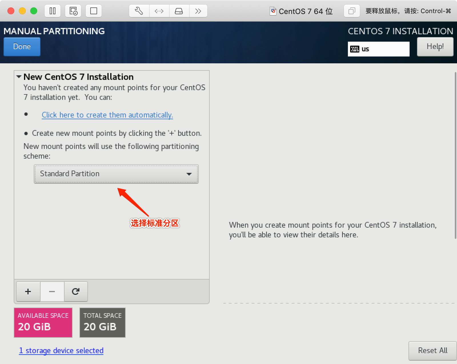Screen dimensions: 457x364
Task: Click the window resize icon in title bar
Action: 352,11
